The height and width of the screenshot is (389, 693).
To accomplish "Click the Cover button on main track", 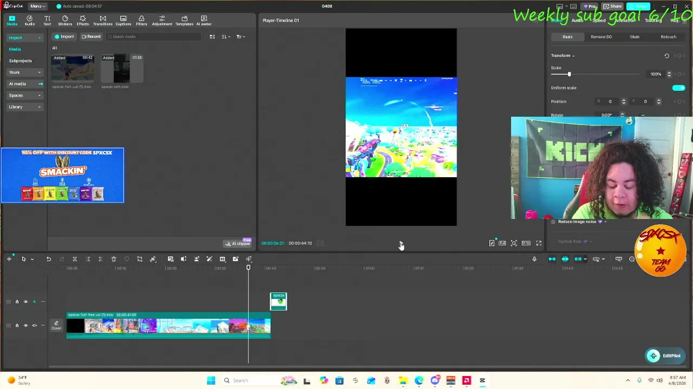I will tap(56, 325).
